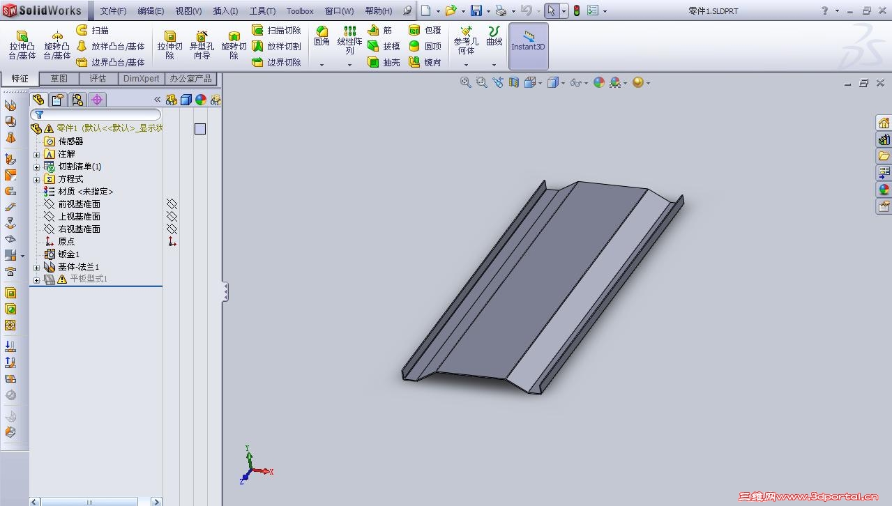This screenshot has height=506, width=892.
Task: Open the 编辑(E) edit menu
Action: [151, 11]
